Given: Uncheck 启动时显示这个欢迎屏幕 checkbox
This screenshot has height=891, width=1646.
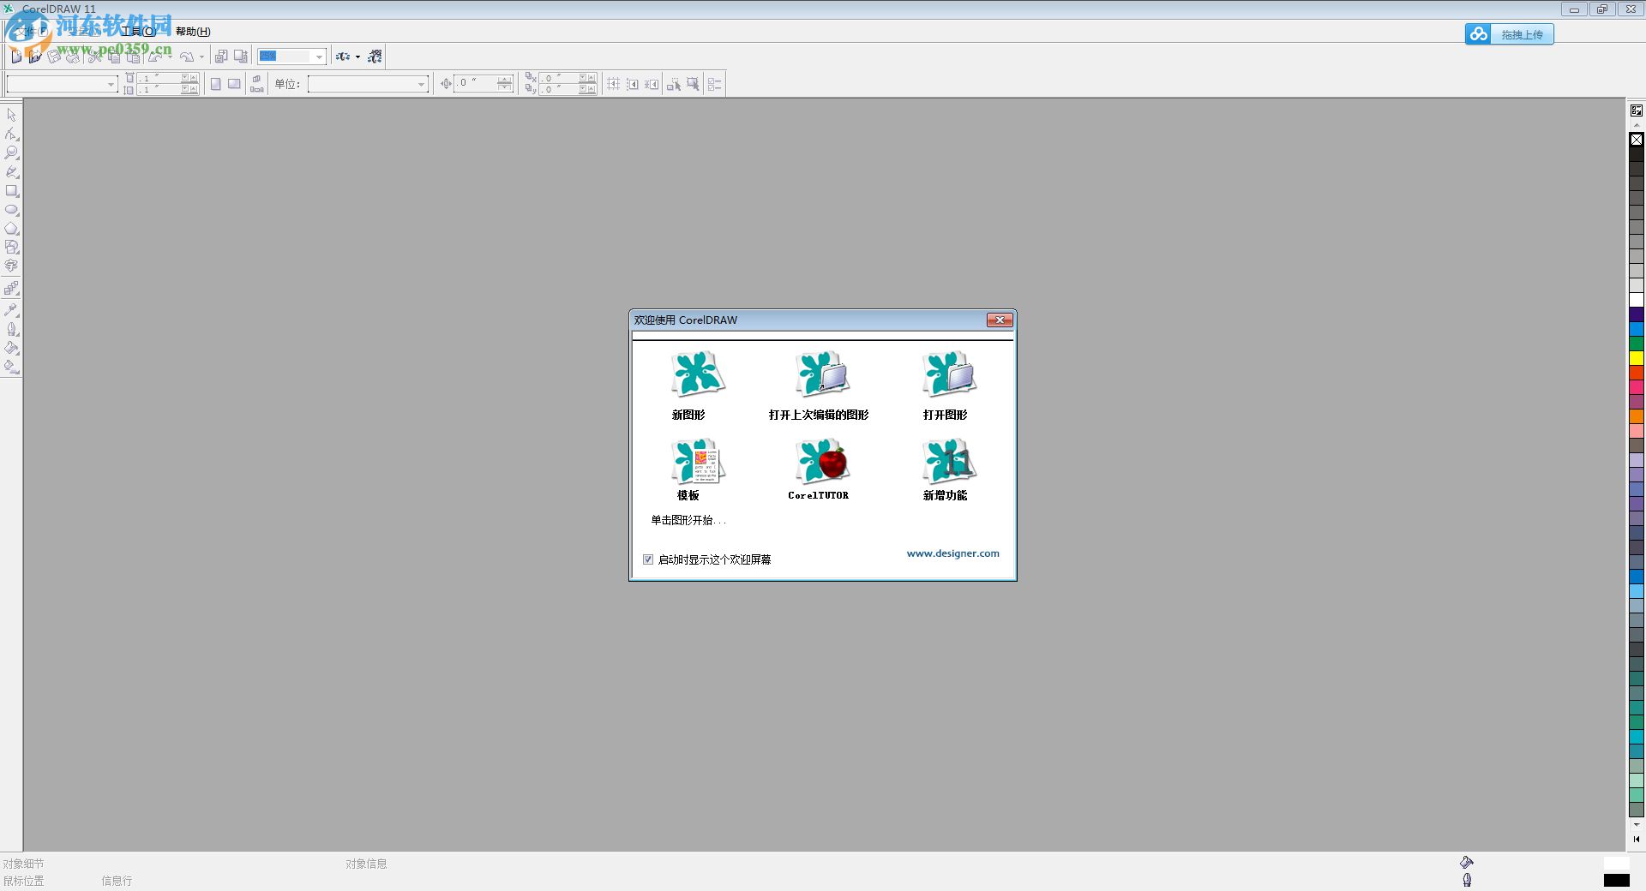Looking at the screenshot, I should [x=648, y=559].
